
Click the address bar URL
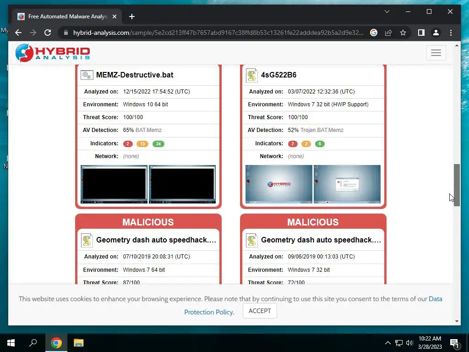tap(218, 33)
